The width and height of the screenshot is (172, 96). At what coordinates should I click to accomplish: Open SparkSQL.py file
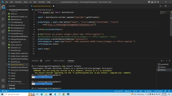coord(15,62)
